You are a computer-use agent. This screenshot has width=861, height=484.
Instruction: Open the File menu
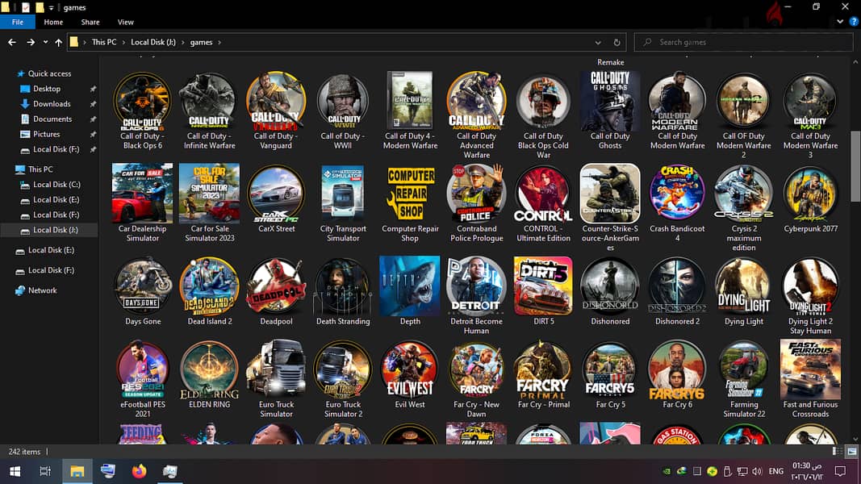point(18,22)
